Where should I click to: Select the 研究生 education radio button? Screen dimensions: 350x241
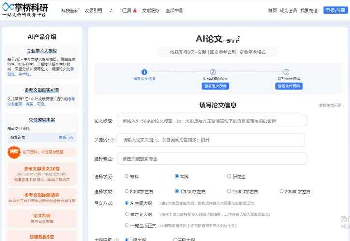click(229, 177)
